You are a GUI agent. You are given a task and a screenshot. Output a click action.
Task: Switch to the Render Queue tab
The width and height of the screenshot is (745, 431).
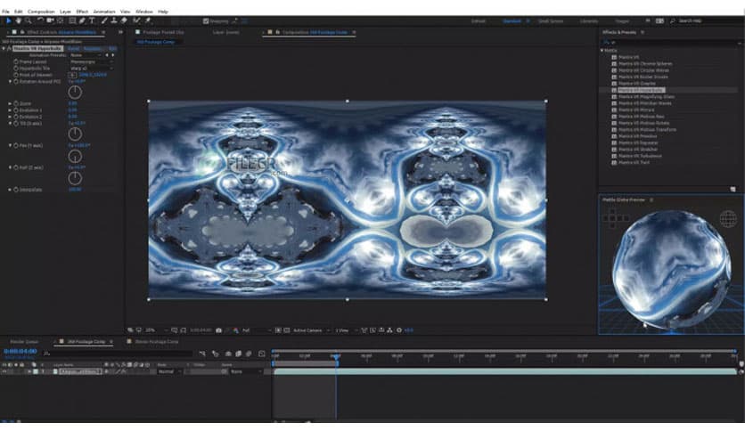point(24,341)
